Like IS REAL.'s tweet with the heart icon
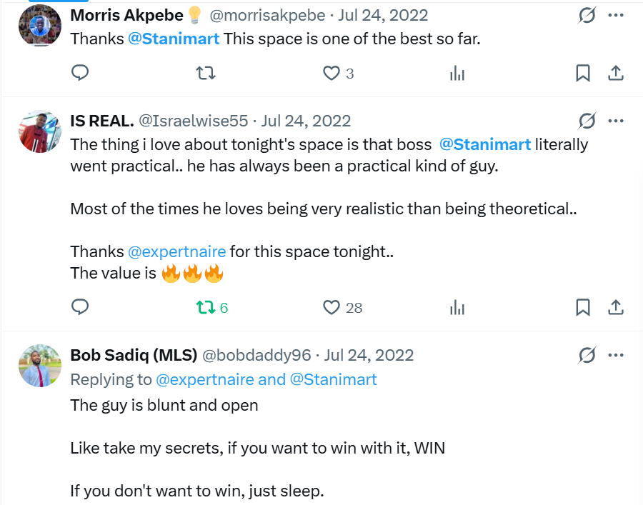Image resolution: width=643 pixels, height=505 pixels. point(332,307)
